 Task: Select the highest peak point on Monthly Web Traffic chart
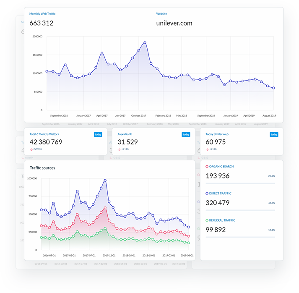[x=145, y=42]
